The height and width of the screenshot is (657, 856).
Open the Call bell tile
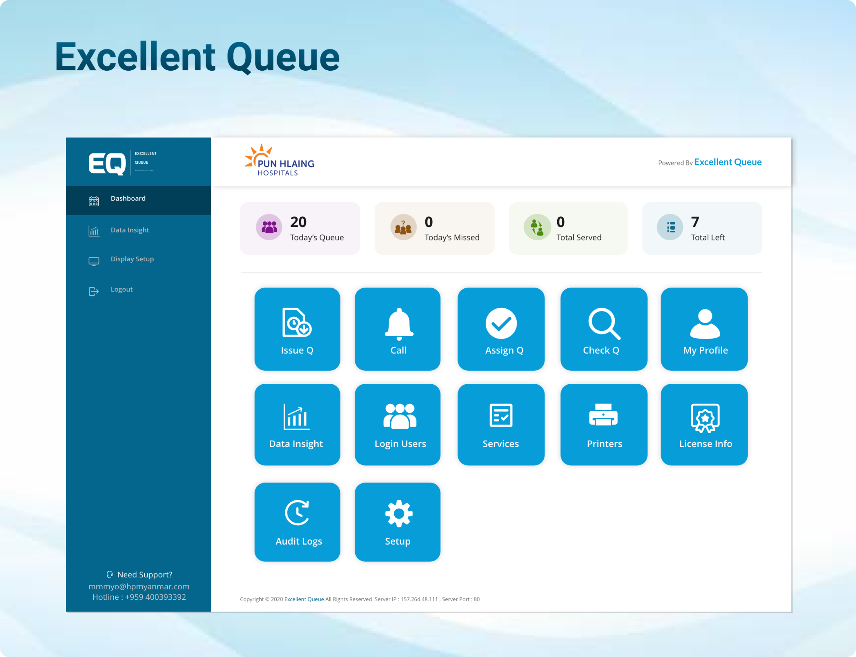click(397, 329)
